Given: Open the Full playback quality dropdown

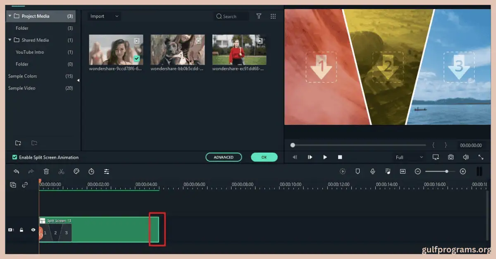Looking at the screenshot, I should coord(408,157).
